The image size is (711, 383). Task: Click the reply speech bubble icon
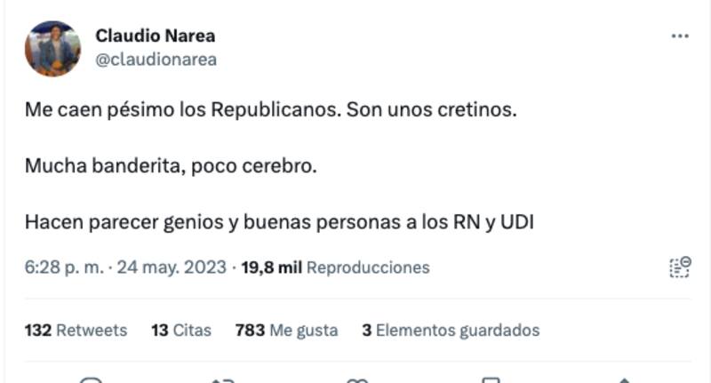tap(91, 380)
